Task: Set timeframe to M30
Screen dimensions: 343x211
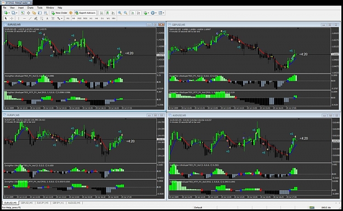Action: point(85,19)
